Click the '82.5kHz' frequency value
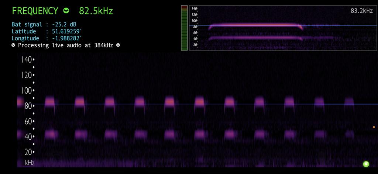Image resolution: width=378 pixels, height=174 pixels. tap(96, 11)
